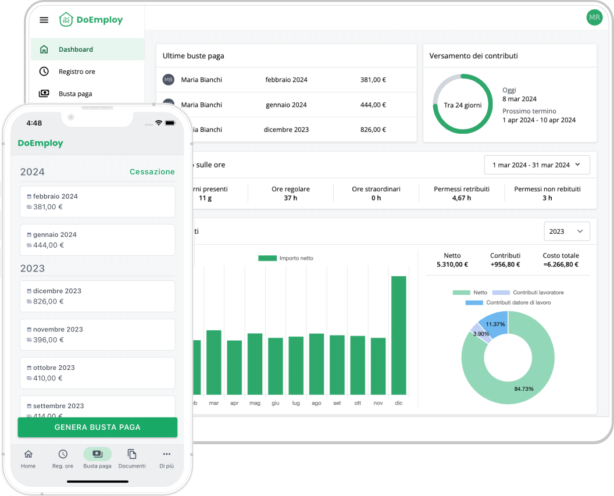Open the date range dropdown

click(537, 165)
